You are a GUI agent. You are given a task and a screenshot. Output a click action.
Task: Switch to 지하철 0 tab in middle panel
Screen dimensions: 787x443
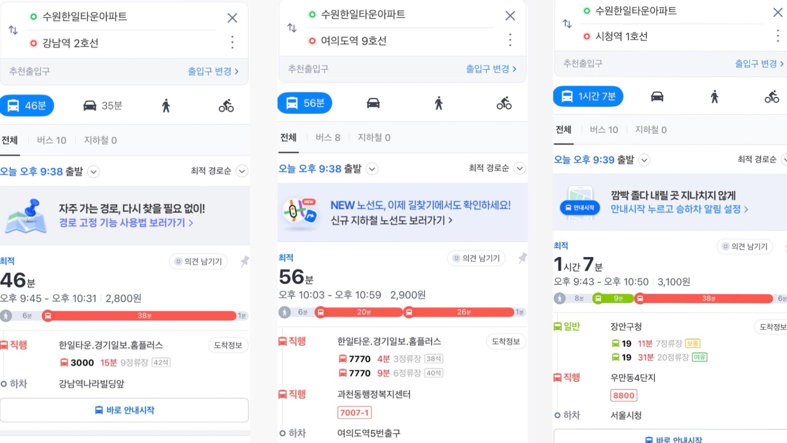coord(374,137)
